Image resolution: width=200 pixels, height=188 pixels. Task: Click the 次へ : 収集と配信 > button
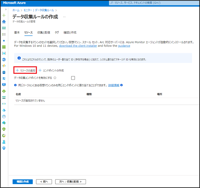[71, 181]
